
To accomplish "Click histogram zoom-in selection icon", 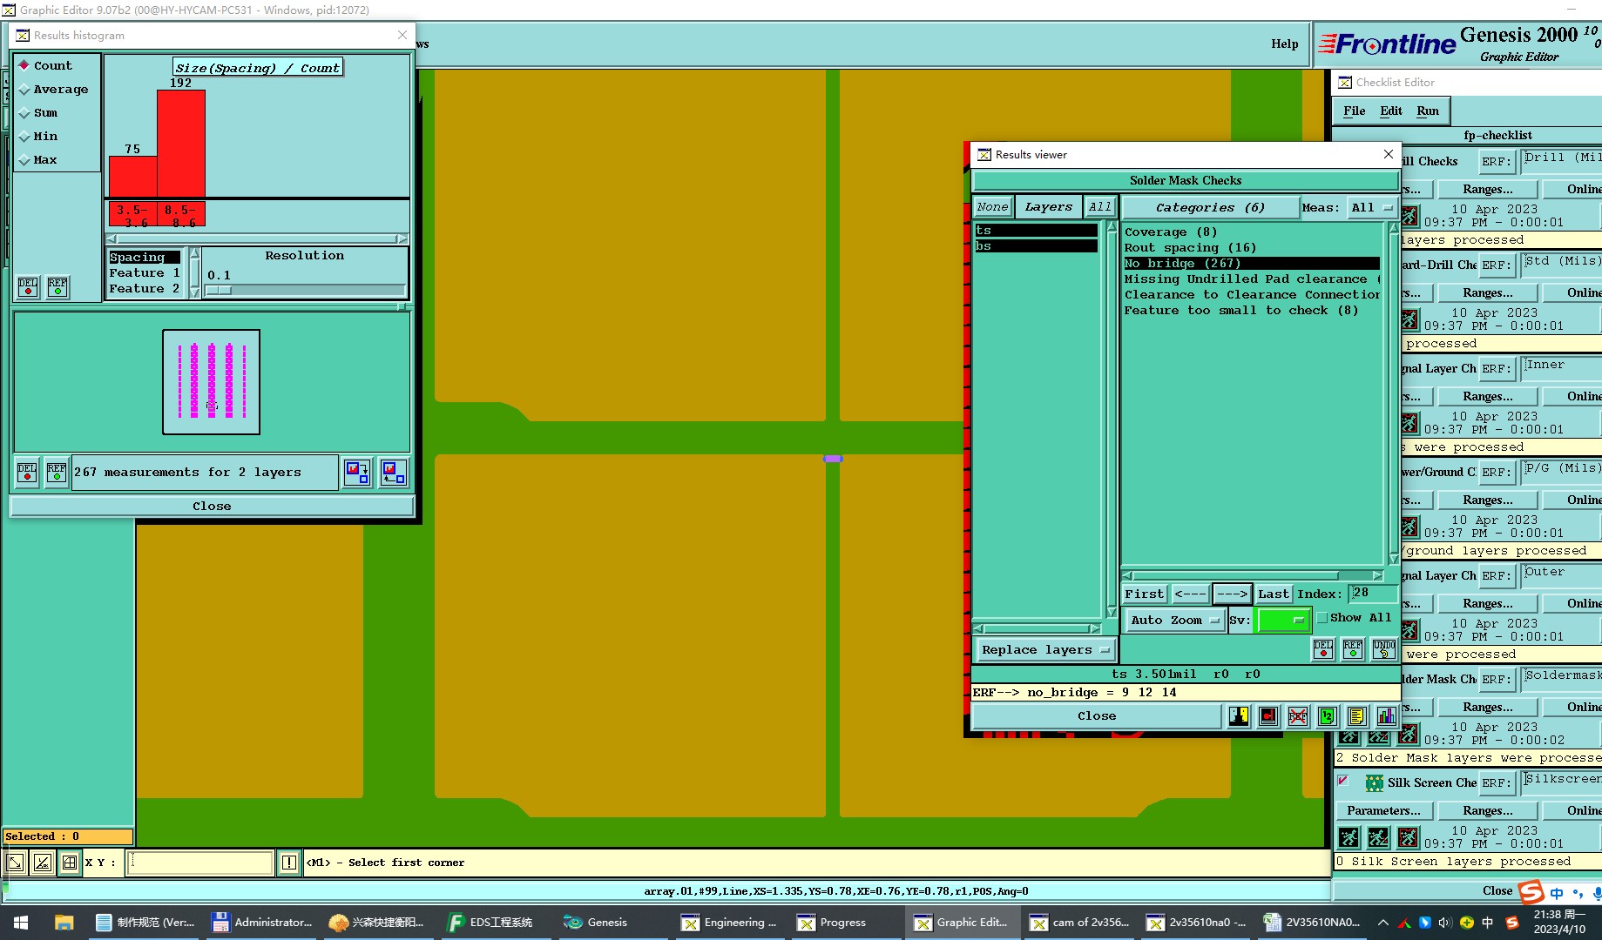I will 357,472.
